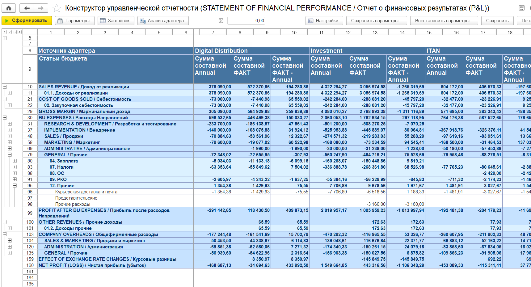The image size is (531, 287).
Task: Select Прочие расходы row label
Action: pyautogui.click(x=116, y=204)
